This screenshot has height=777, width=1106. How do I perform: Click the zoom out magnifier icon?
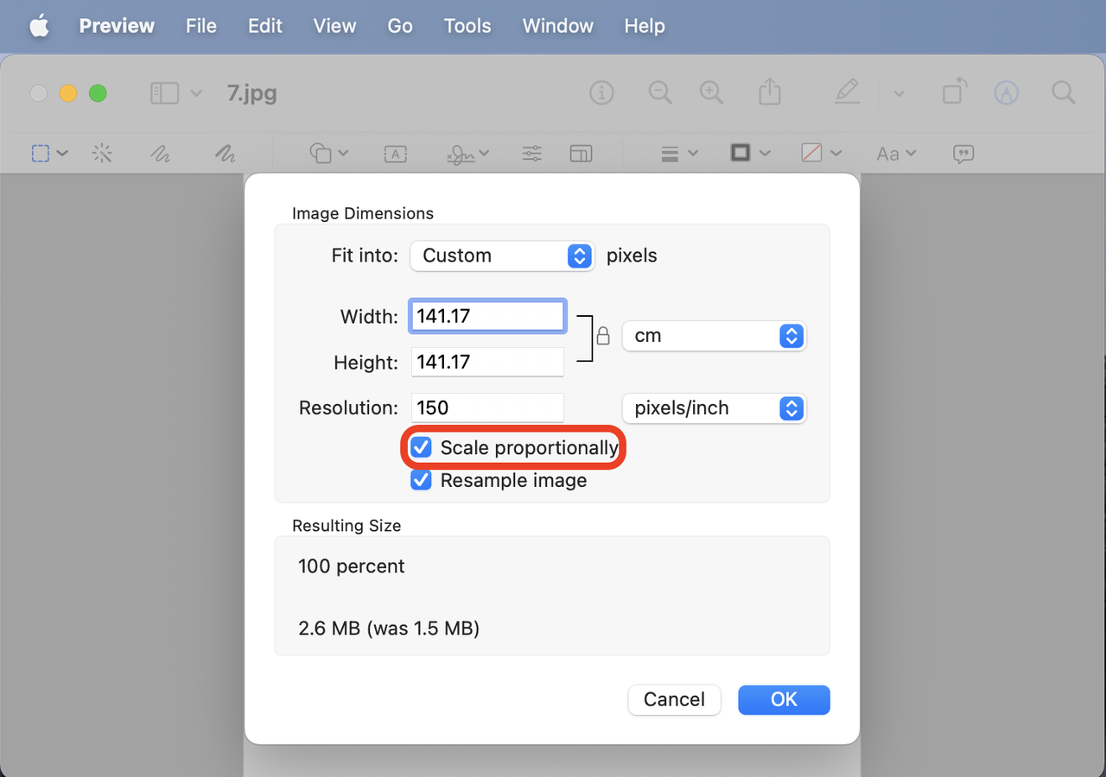(660, 93)
